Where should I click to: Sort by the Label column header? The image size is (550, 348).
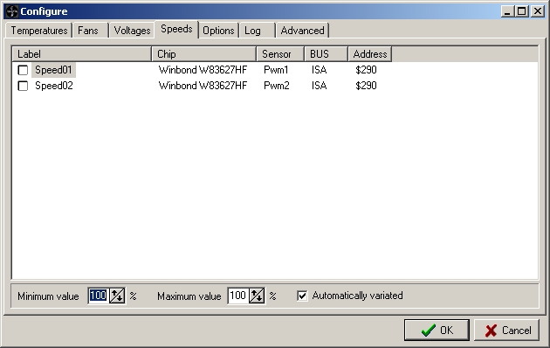[82, 54]
